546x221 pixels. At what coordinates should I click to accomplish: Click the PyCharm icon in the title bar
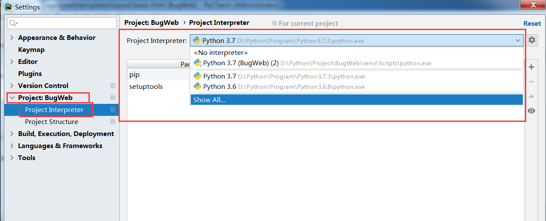(8, 7)
